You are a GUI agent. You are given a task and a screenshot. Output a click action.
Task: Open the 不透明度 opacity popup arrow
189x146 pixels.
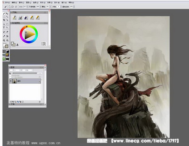coord(40,6)
